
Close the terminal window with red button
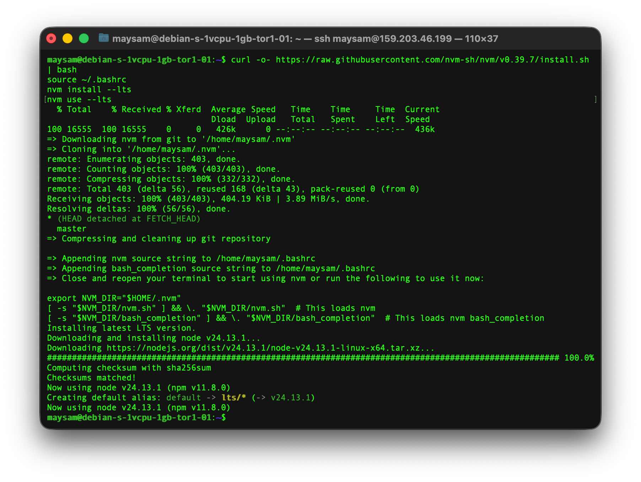(52, 38)
